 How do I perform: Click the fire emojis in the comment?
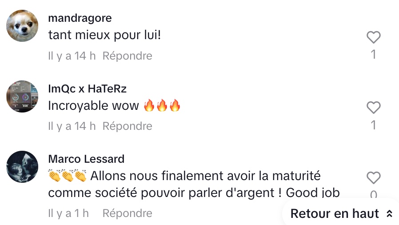click(162, 105)
